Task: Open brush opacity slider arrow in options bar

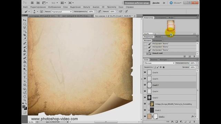Action: click(95, 11)
